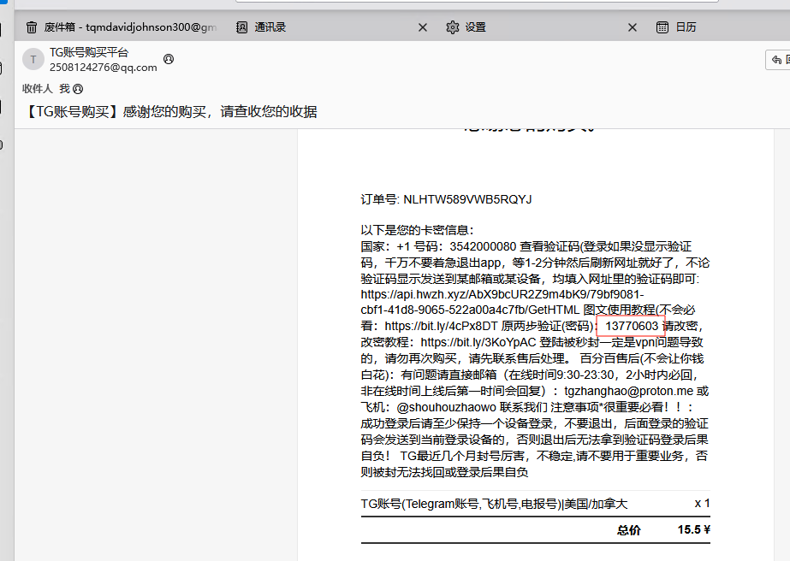This screenshot has height=561, width=790.
Task: Click product row TG账号(Telegram账号,飞机号,电报号)
Action: pos(494,504)
